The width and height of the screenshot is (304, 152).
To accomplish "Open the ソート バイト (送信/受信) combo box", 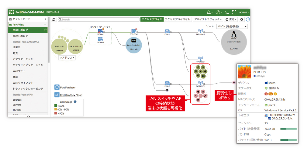I will (232, 26).
